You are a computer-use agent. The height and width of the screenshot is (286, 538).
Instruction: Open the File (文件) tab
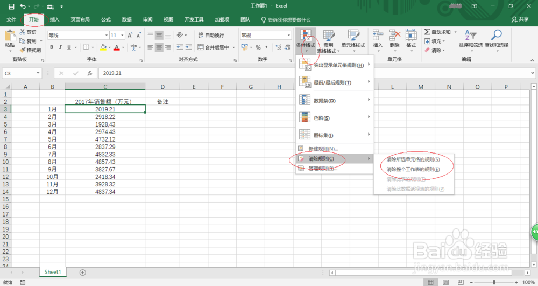point(11,19)
